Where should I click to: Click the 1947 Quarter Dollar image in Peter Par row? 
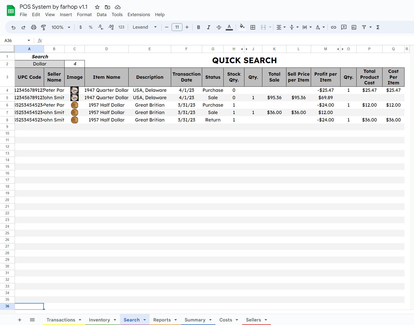[x=75, y=90]
